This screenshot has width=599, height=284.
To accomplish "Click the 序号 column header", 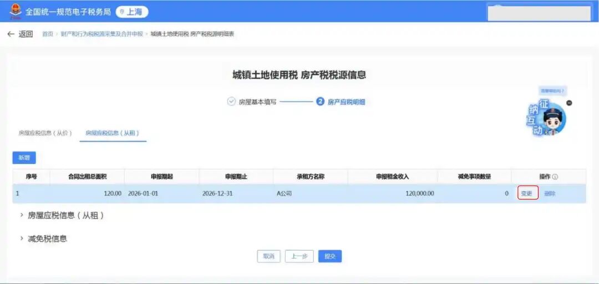I will [31, 176].
